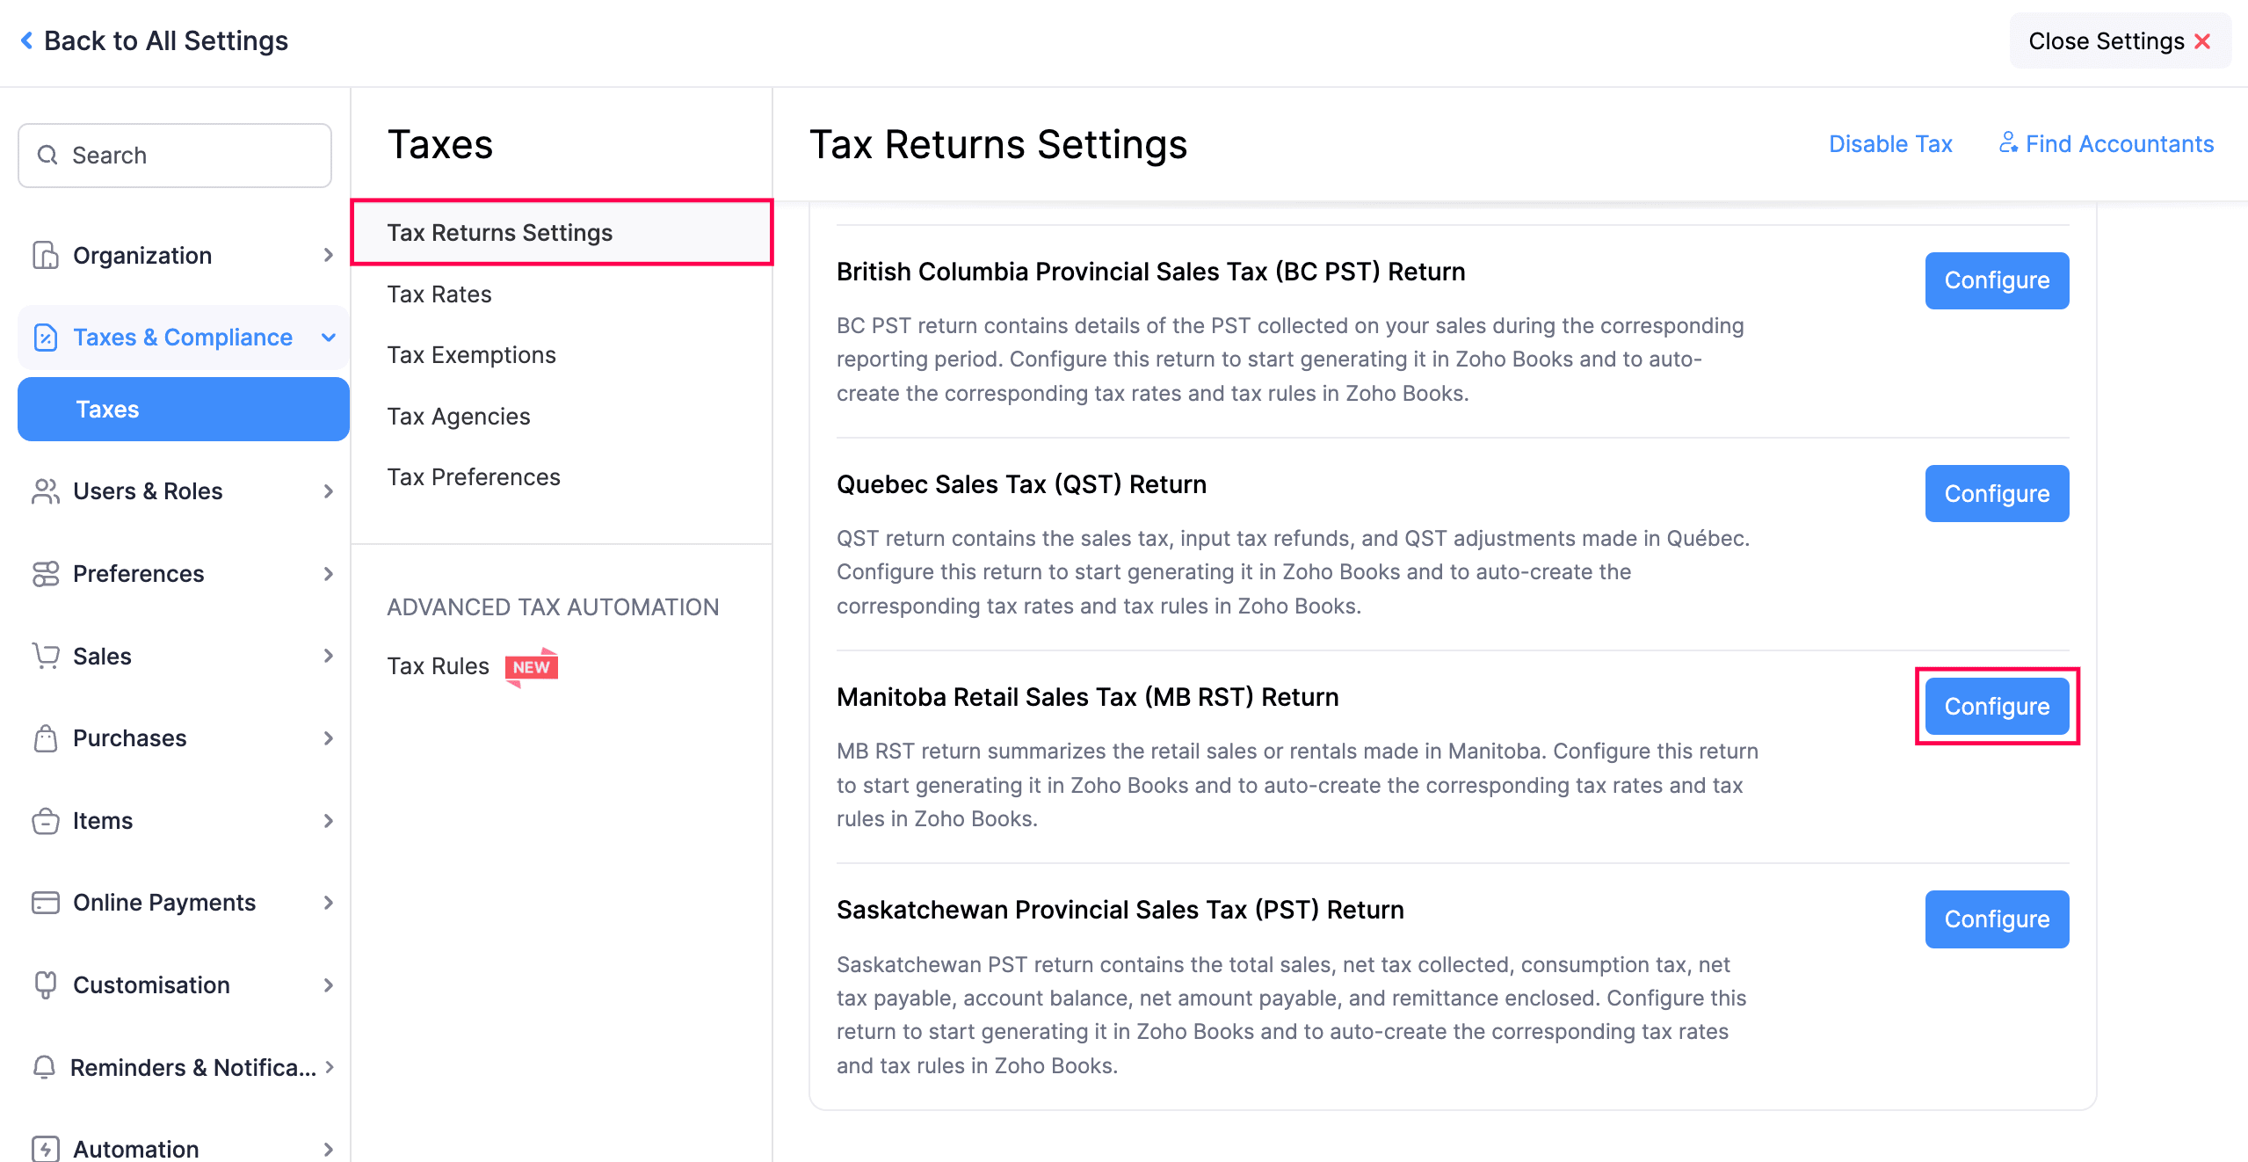Click Configure for Manitoba Retail Sales Tax
The image size is (2248, 1162).
coord(1998,706)
